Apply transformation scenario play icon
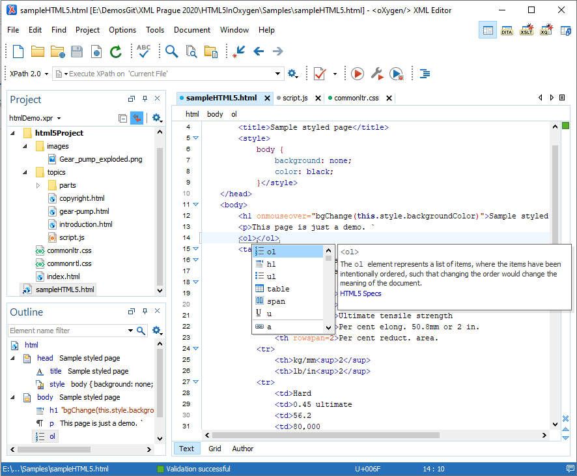Viewport: 577px width, 476px height. click(358, 74)
